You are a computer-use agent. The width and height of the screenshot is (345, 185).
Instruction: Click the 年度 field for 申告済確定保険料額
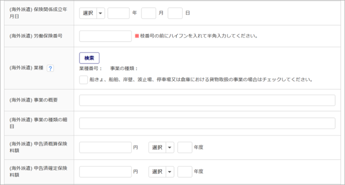coord(185,172)
